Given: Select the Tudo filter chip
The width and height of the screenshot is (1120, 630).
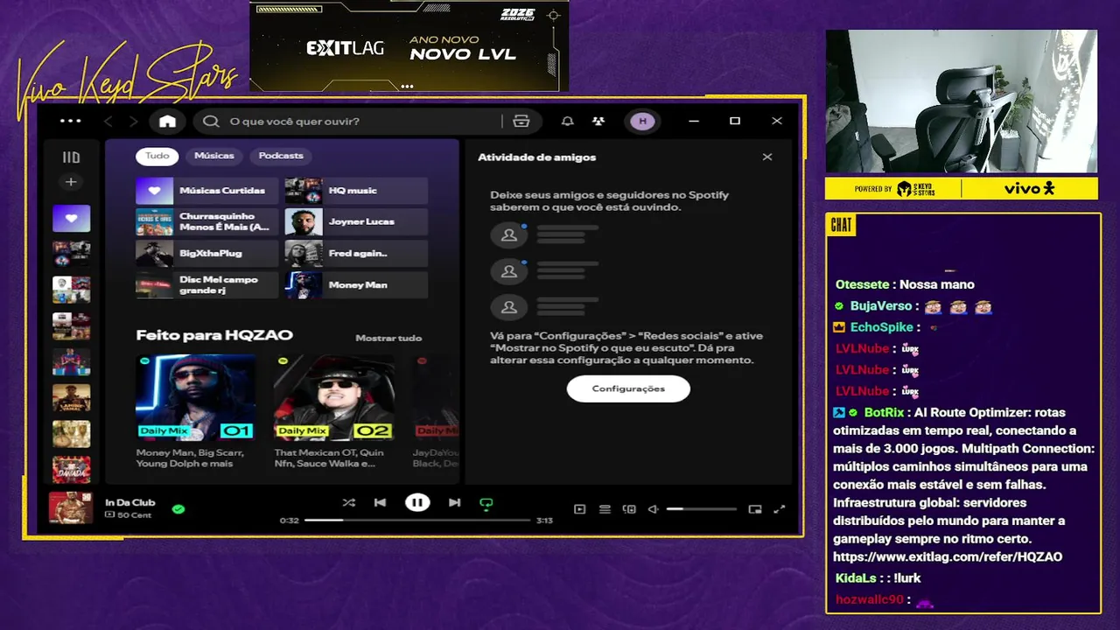Looking at the screenshot, I should click(x=157, y=156).
